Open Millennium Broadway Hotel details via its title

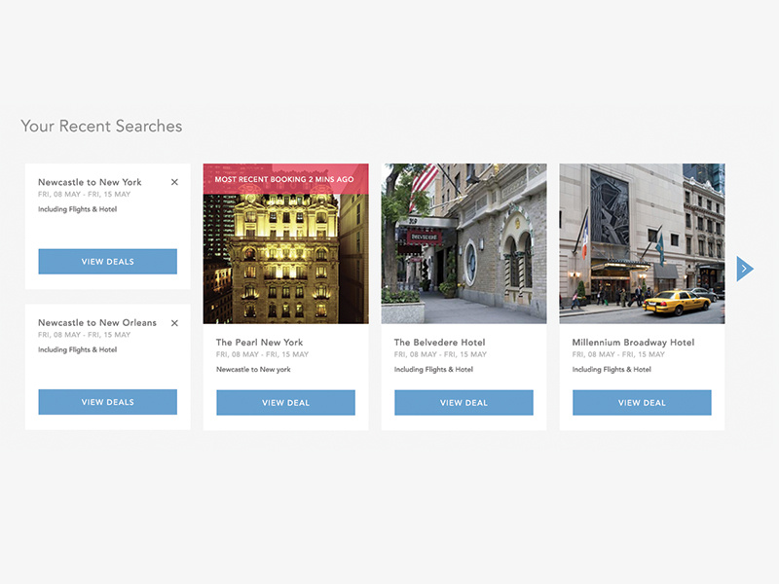(x=632, y=342)
